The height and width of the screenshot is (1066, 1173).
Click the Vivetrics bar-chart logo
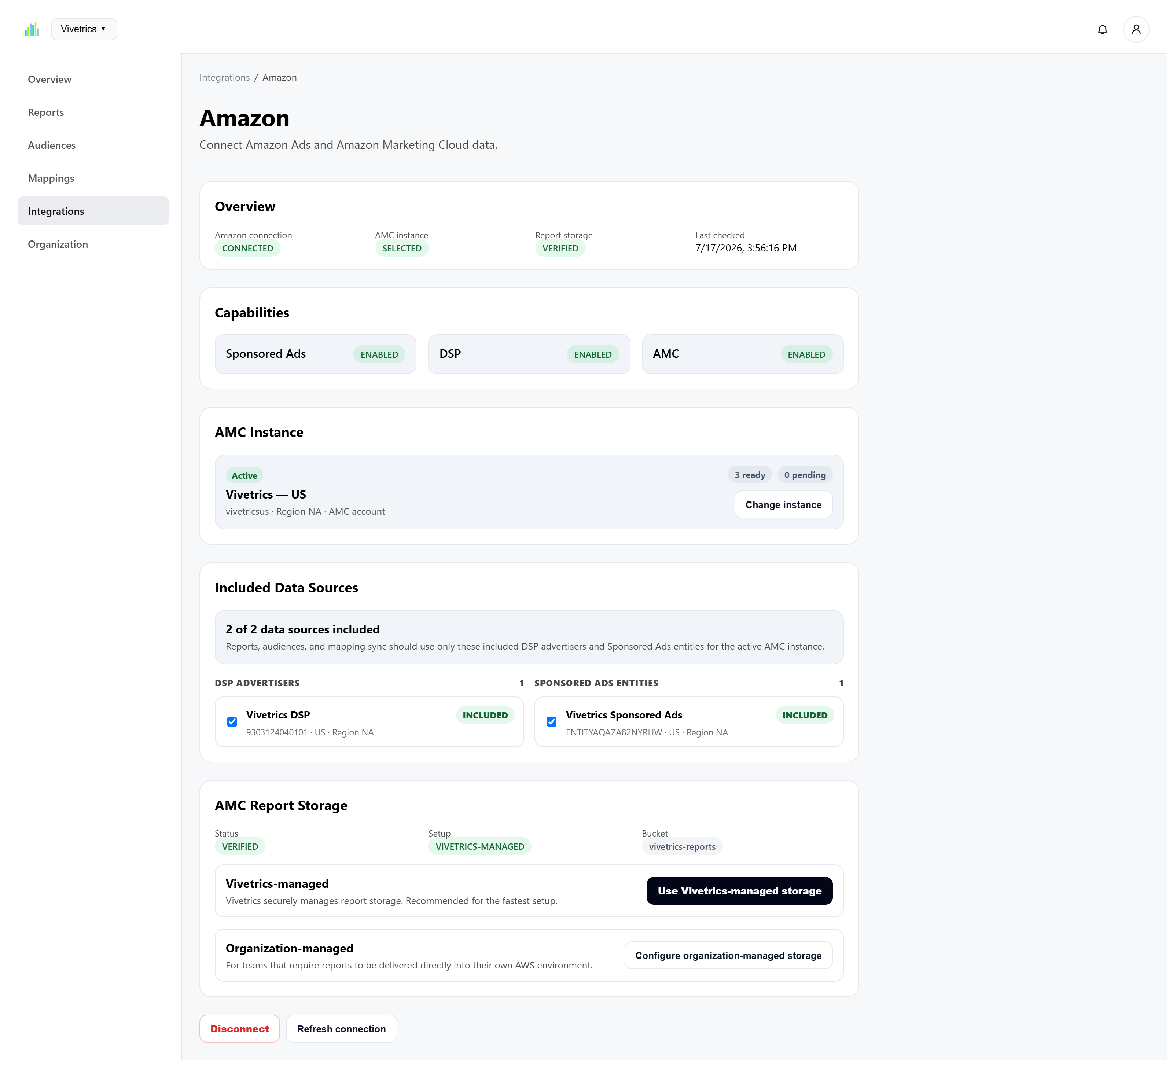click(32, 29)
